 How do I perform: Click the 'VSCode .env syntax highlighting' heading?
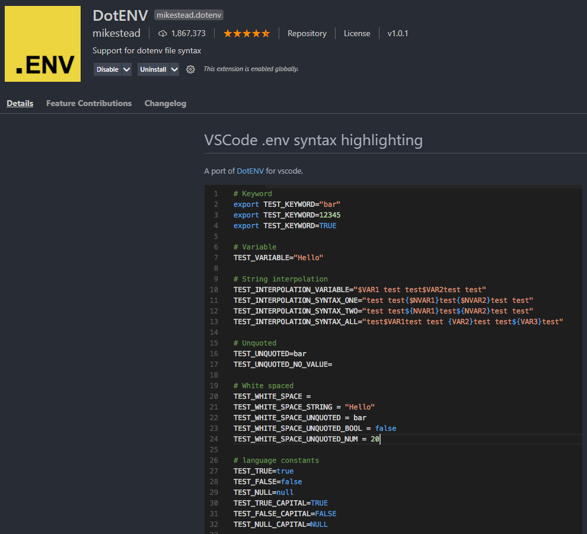click(313, 140)
